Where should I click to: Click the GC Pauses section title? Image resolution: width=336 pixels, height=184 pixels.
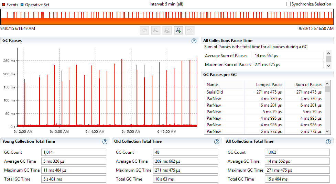coord(12,41)
